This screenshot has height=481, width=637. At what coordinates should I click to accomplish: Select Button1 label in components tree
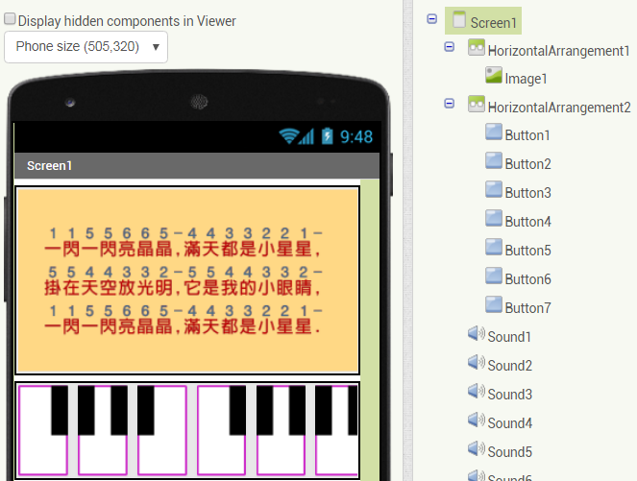click(x=527, y=135)
